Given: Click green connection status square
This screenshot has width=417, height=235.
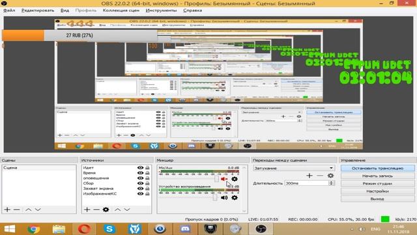Looking at the screenshot, I should tap(385, 219).
